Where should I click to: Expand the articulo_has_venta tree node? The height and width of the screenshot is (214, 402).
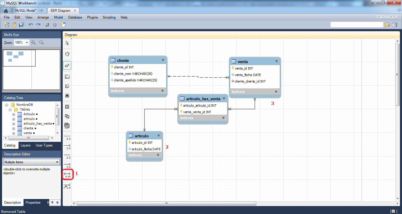pos(14,124)
